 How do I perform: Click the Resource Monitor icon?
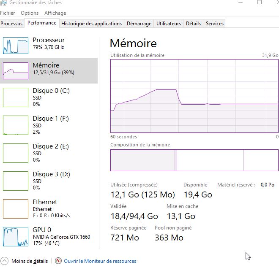click(58, 261)
